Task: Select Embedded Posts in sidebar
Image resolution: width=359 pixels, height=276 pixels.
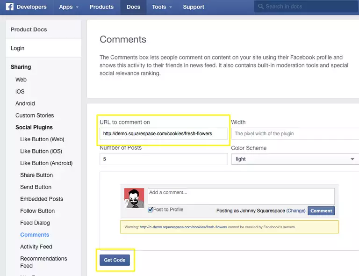Action: point(42,199)
